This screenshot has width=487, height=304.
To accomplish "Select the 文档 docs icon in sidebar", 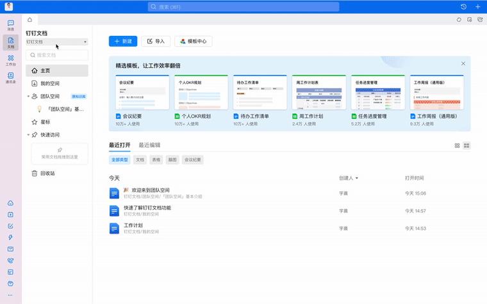I will tap(10, 42).
